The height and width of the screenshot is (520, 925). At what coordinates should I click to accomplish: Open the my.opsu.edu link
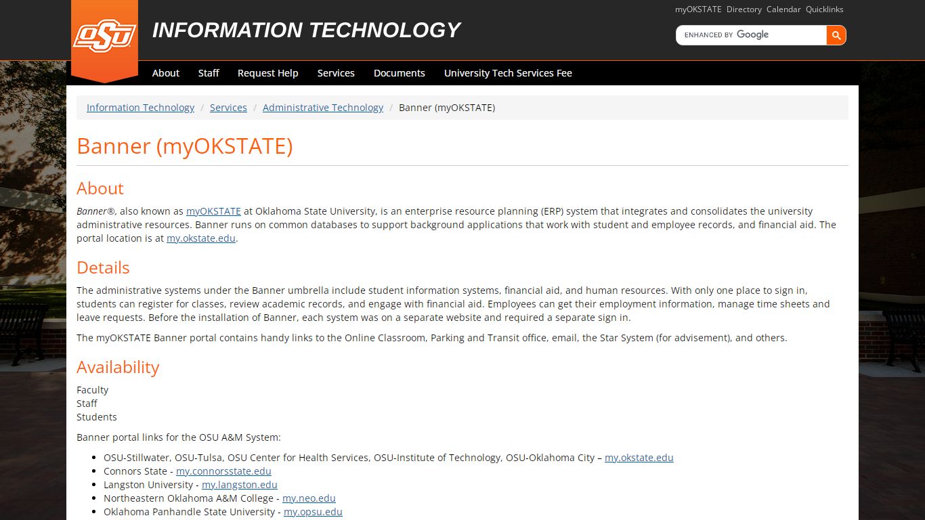coord(313,512)
